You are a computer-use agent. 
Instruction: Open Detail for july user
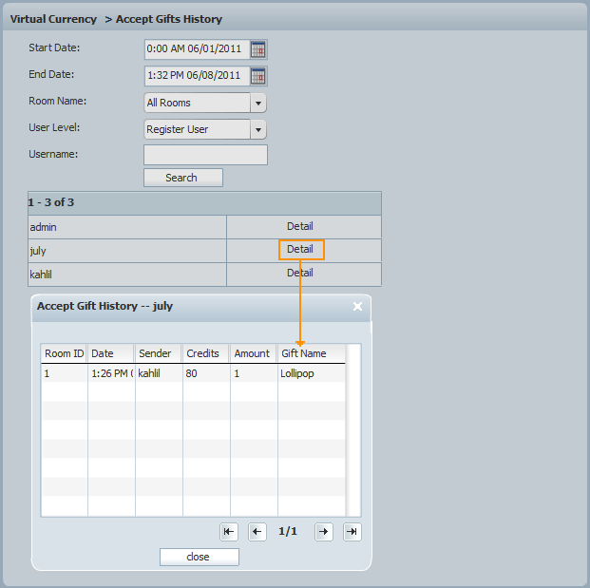click(300, 250)
